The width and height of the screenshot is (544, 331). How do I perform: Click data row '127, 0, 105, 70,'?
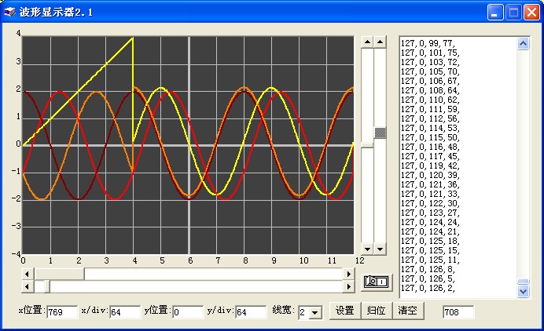point(430,71)
